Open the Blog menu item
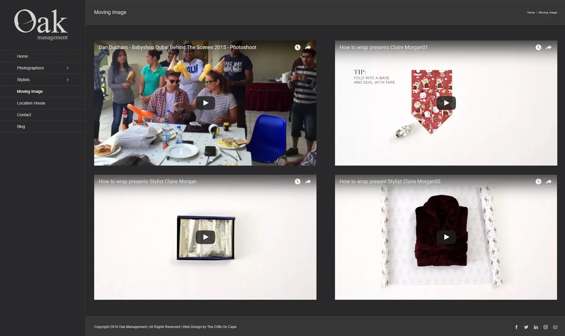This screenshot has height=336, width=565. [x=21, y=126]
